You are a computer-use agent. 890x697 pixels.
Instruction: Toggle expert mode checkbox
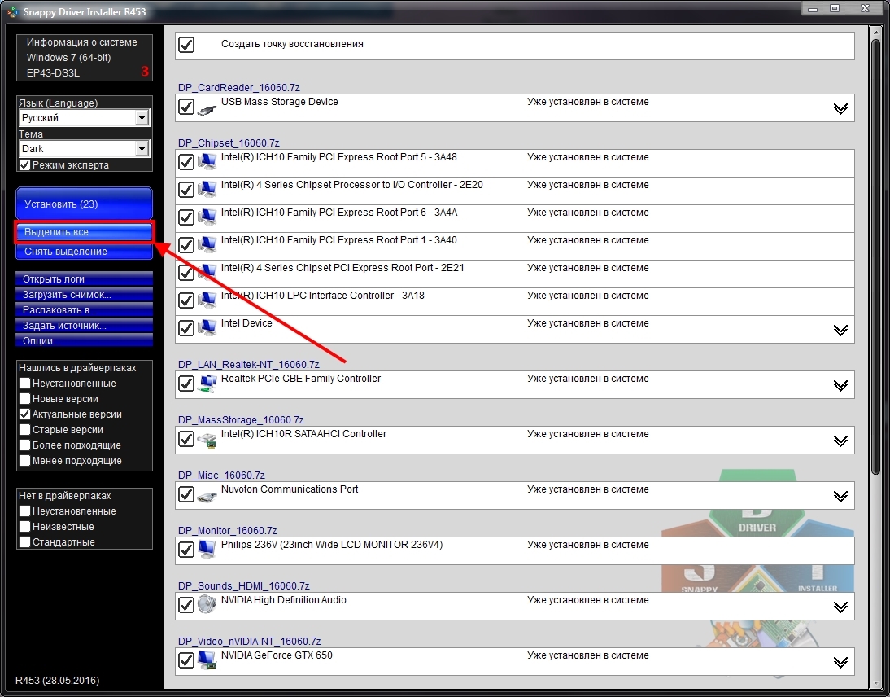click(24, 165)
